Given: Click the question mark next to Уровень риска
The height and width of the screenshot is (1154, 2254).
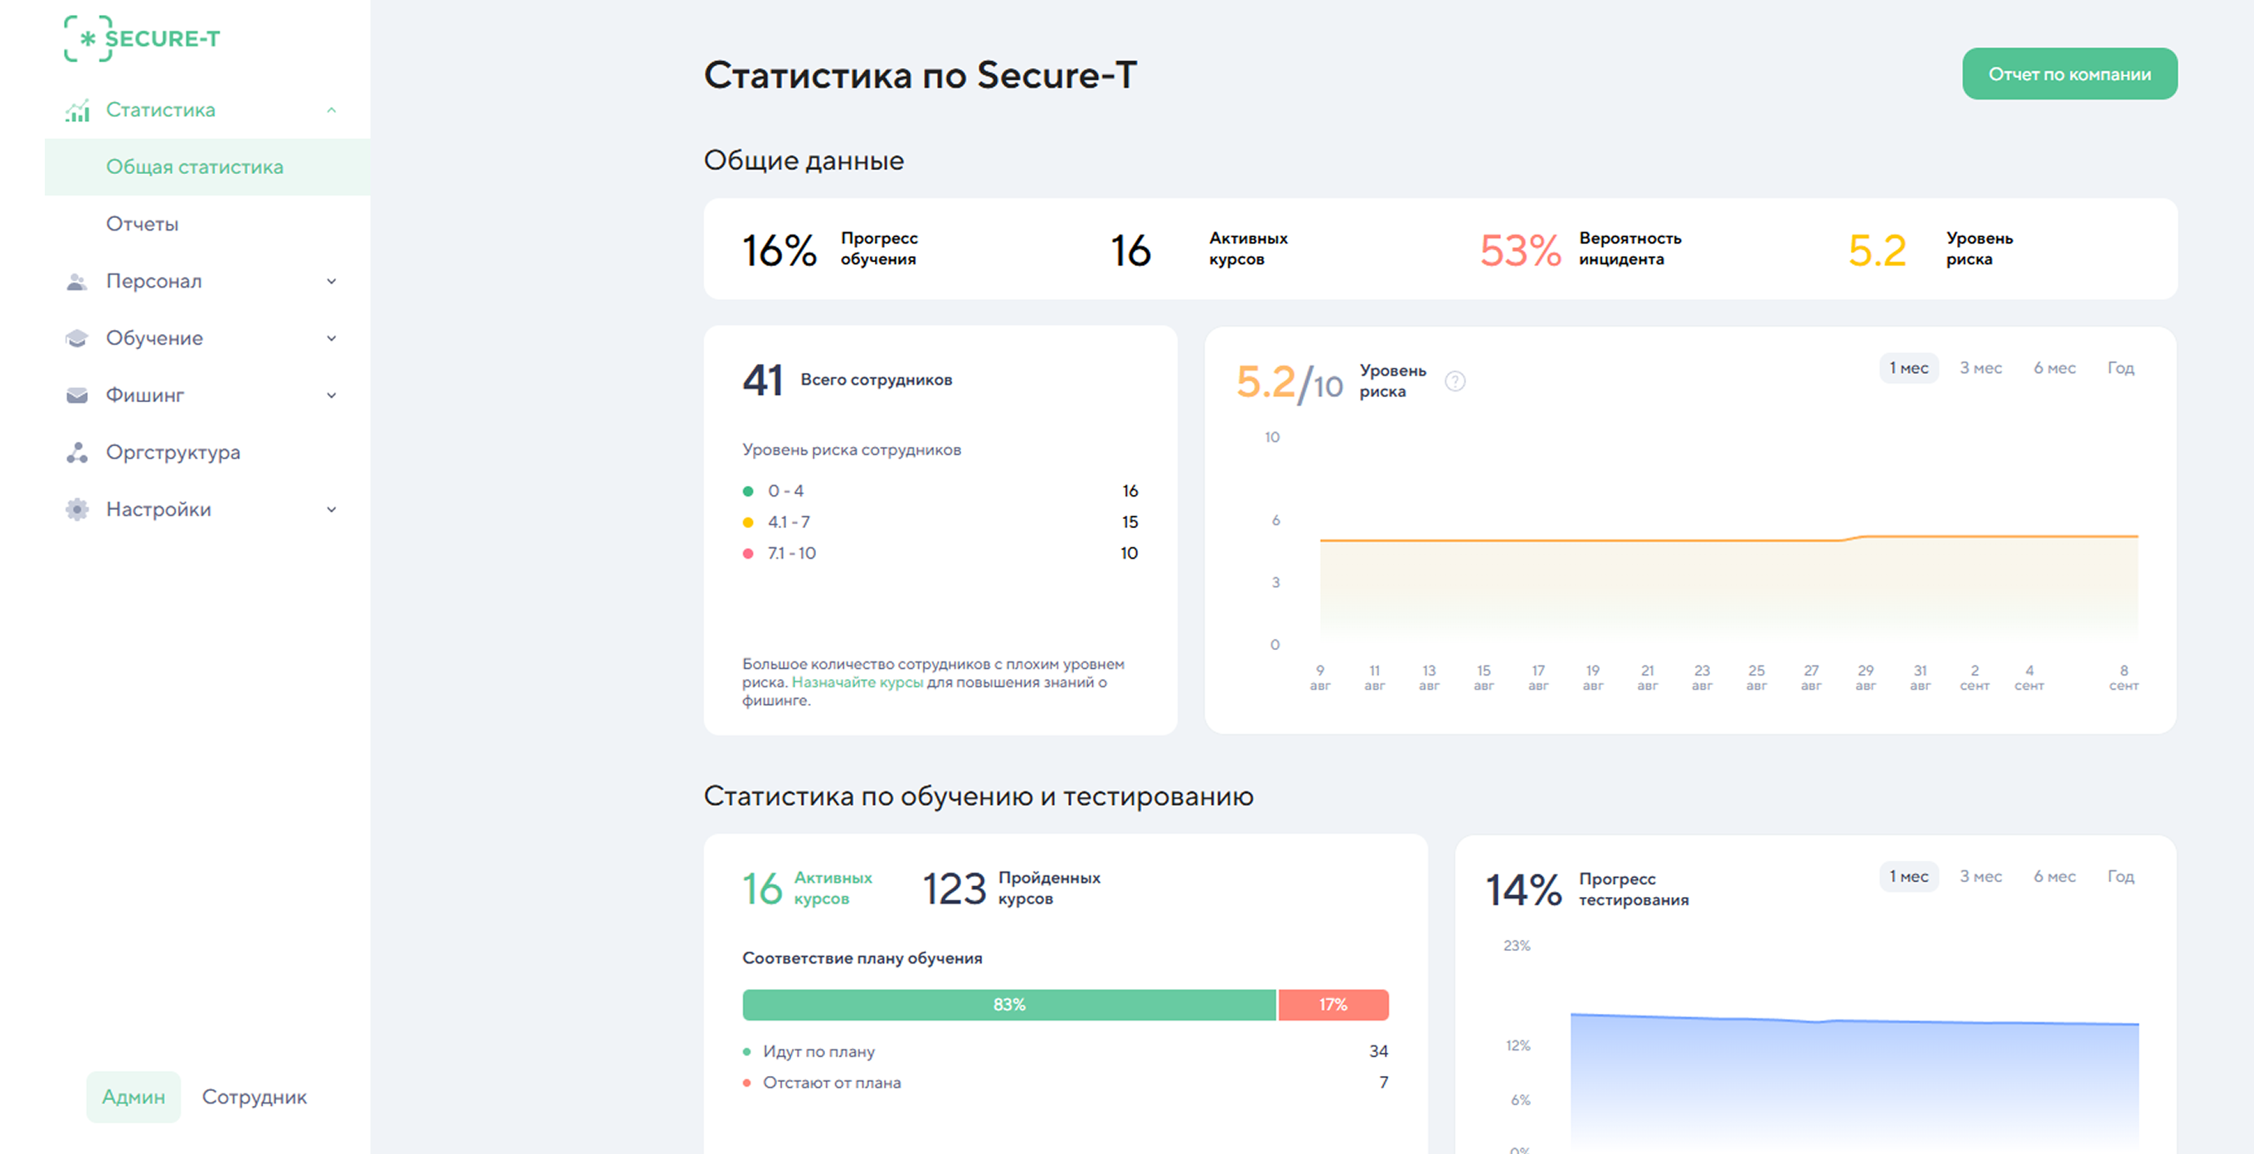Looking at the screenshot, I should coord(1455,381).
